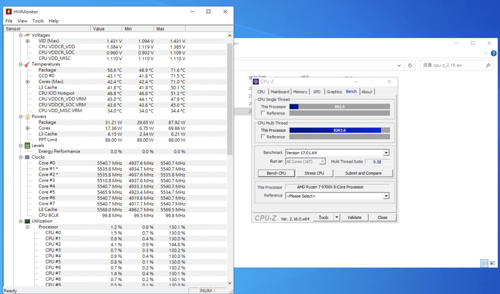Click Submit and Compare button

(363, 173)
